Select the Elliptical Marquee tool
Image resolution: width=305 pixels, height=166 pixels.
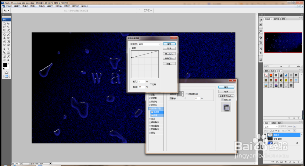click(x=4, y=23)
